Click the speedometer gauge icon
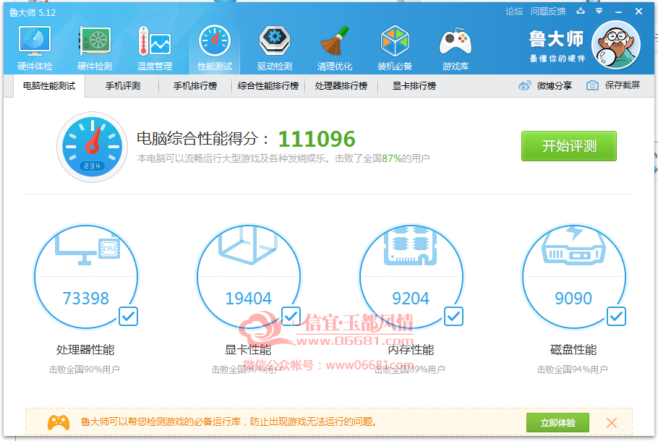This screenshot has height=441, width=658. click(x=92, y=147)
